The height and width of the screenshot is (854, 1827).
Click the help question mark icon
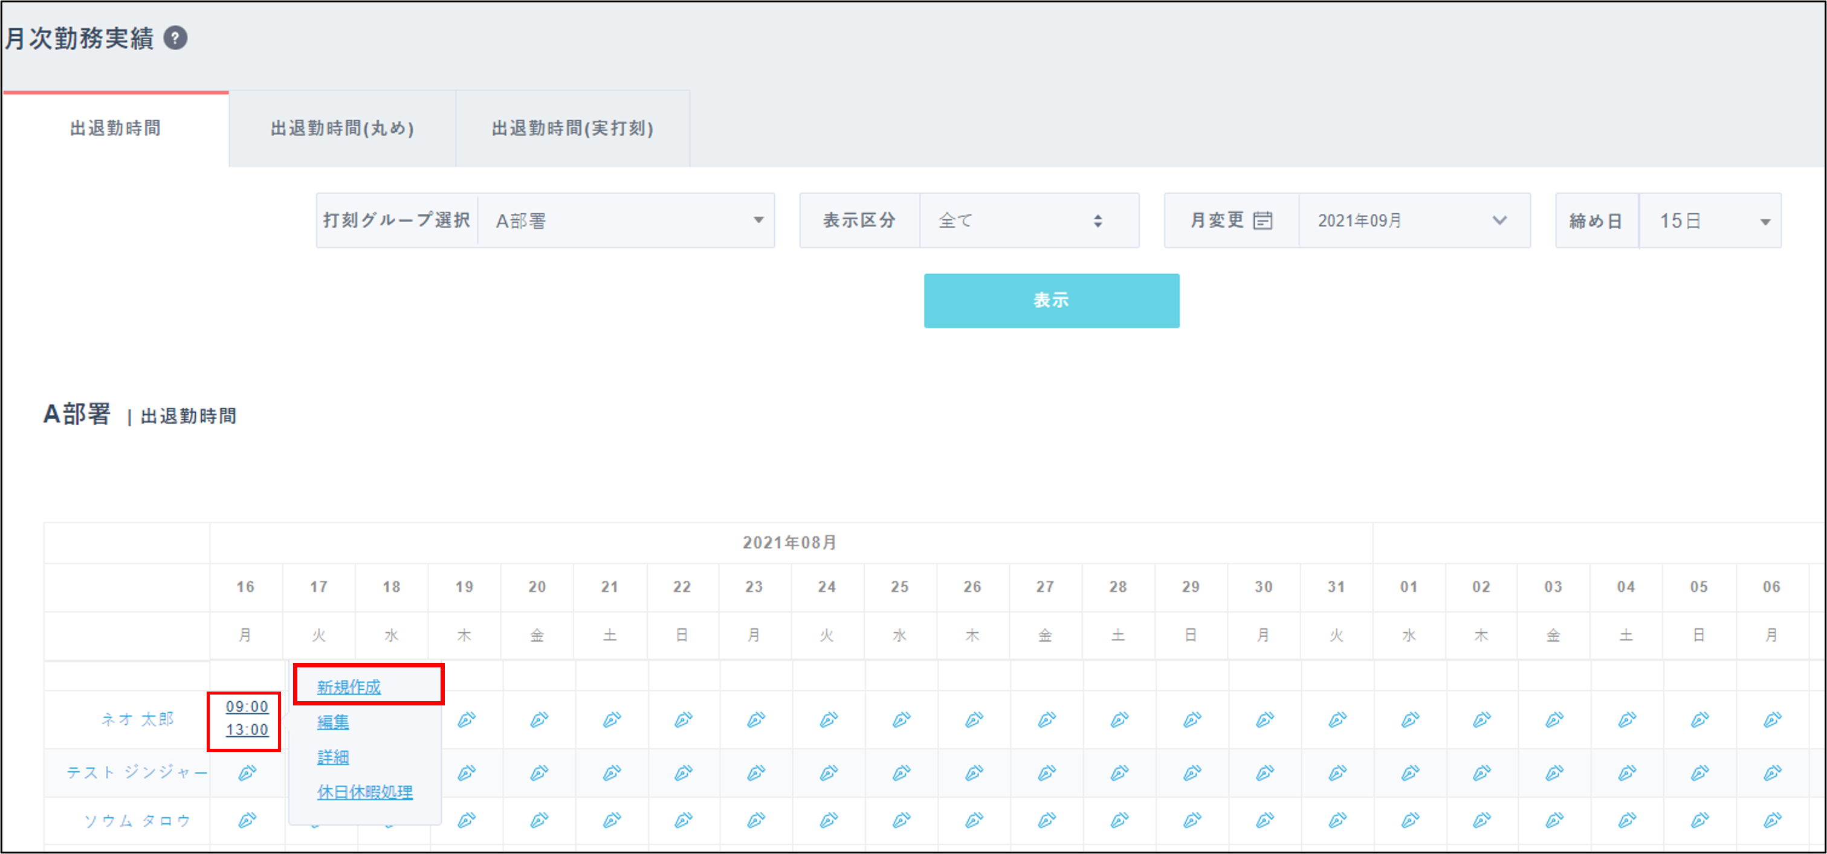[x=175, y=37]
